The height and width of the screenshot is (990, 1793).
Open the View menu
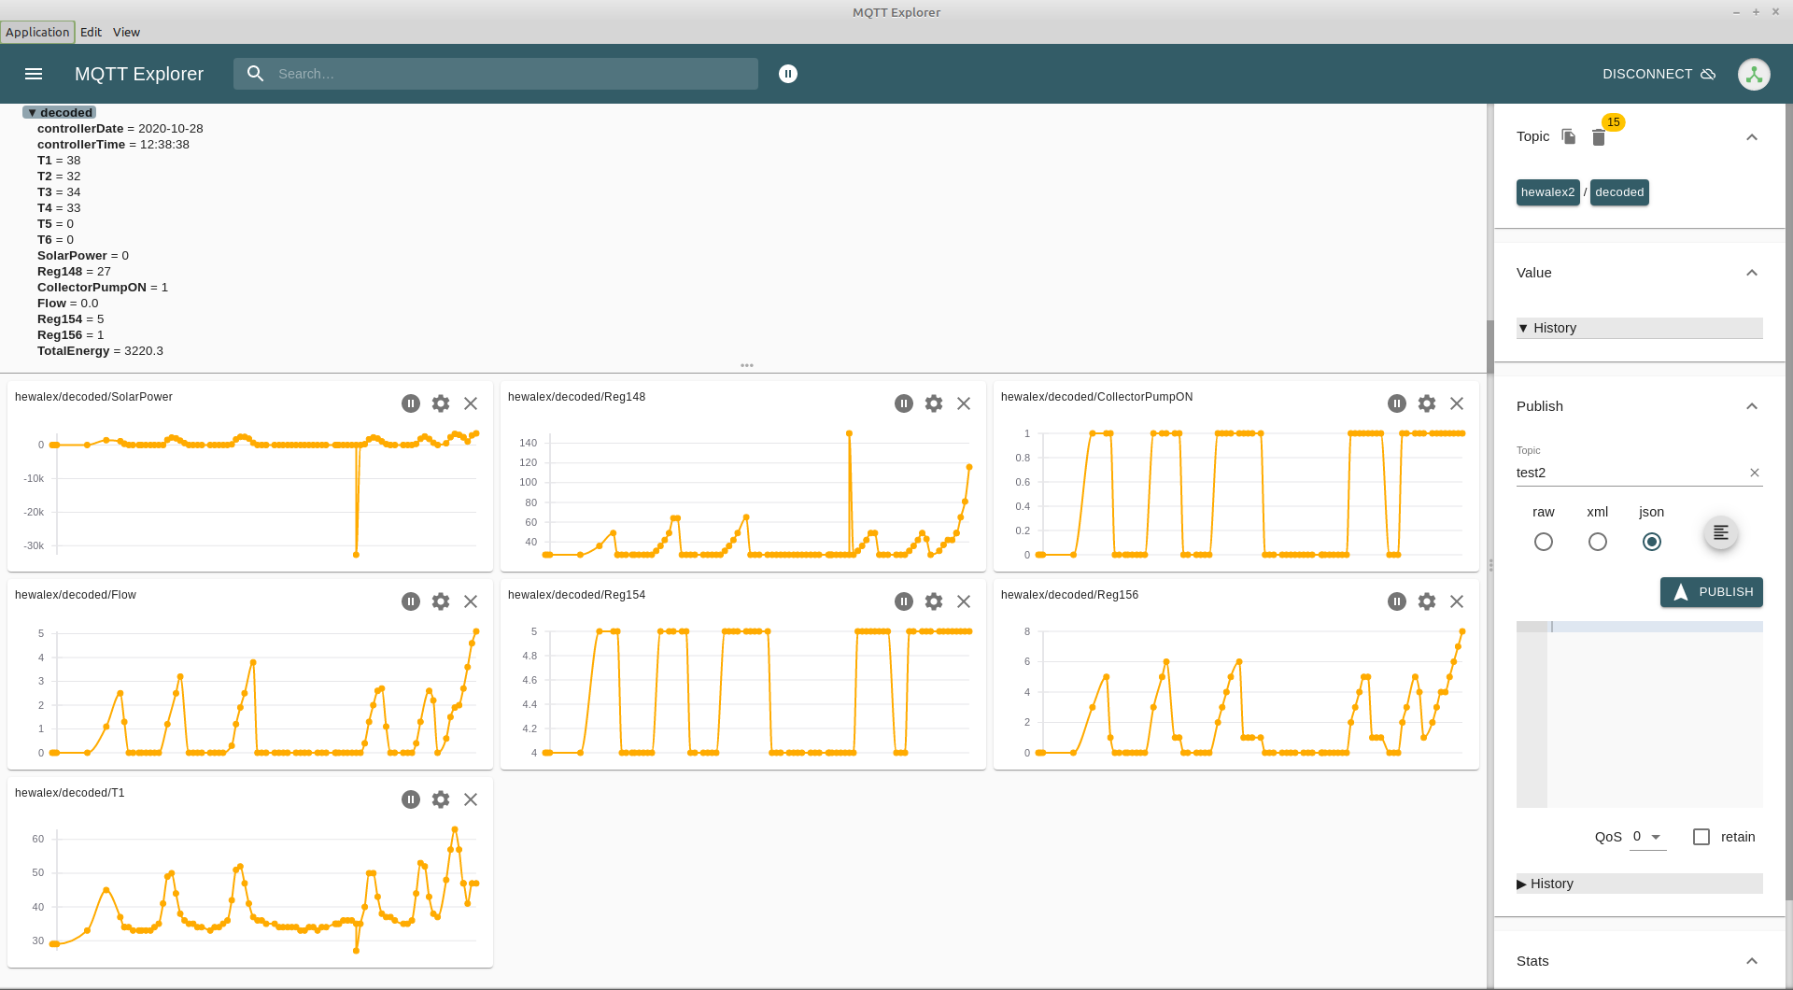coord(126,32)
